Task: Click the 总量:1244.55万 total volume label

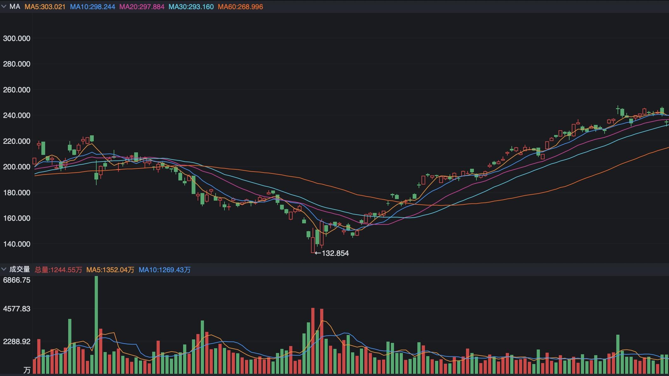Action: tap(58, 270)
